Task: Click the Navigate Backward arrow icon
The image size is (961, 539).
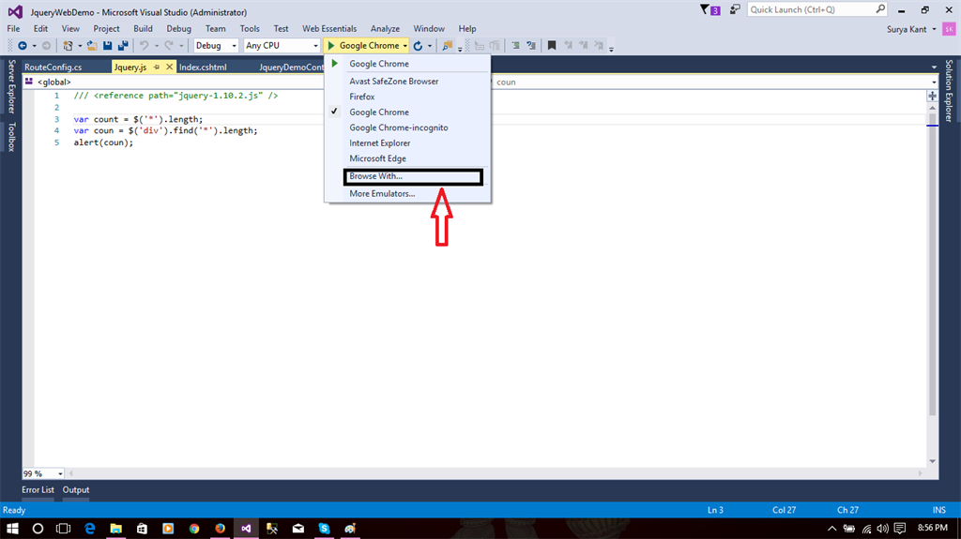Action: pos(23,45)
